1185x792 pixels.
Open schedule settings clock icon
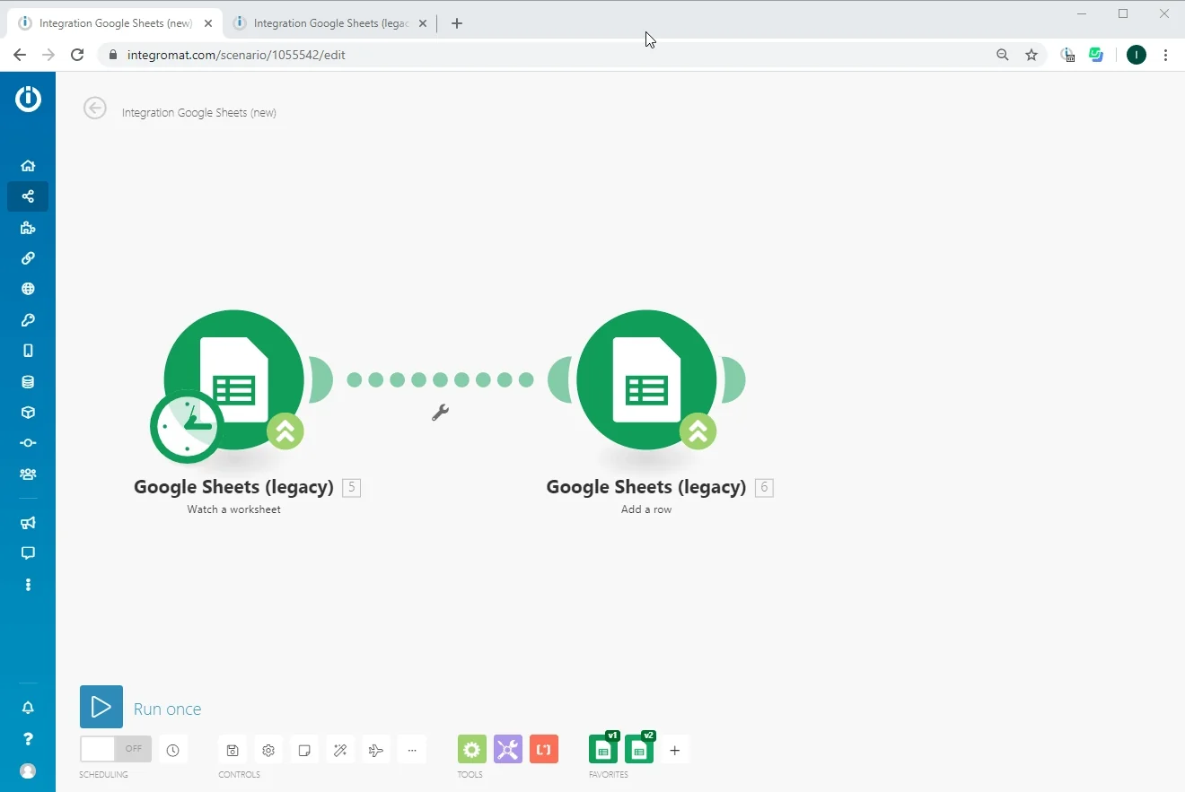pos(173,750)
